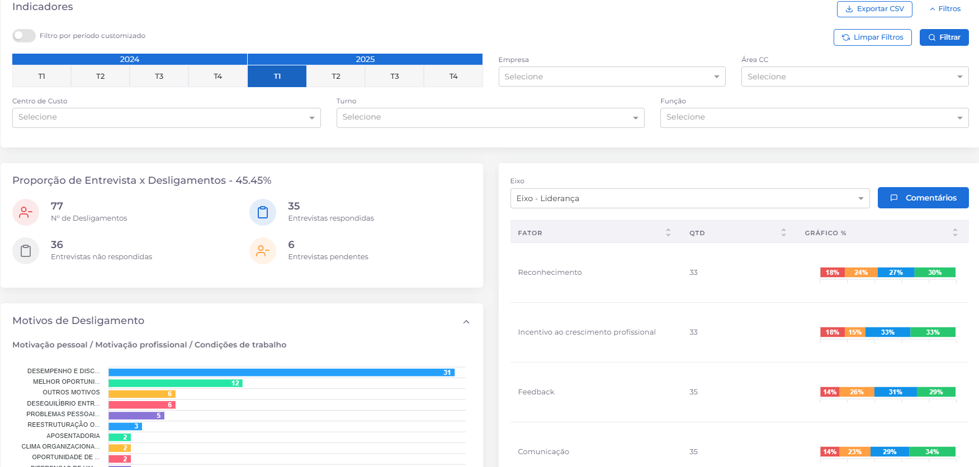979x467 pixels.
Task: Click the Nº de Desligamentos person icon
Action: [x=26, y=212]
